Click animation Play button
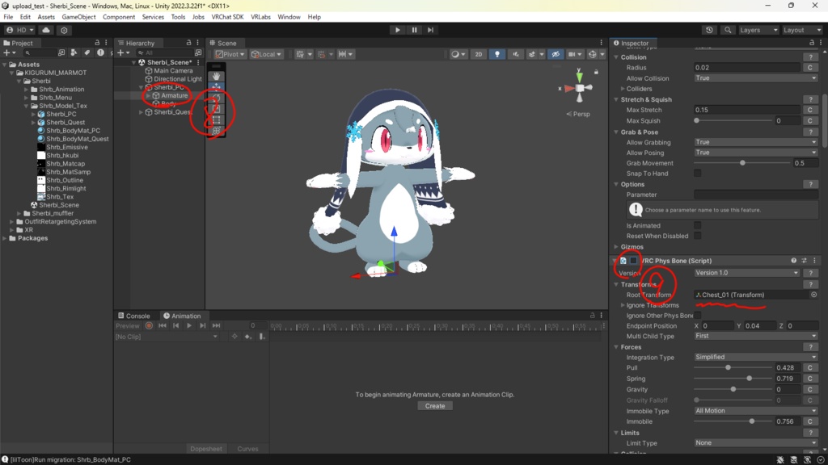This screenshot has width=828, height=465. pos(189,326)
